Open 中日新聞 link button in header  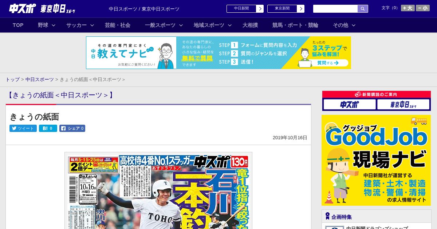click(245, 9)
